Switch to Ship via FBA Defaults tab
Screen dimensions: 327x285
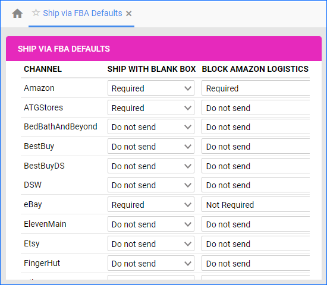(83, 13)
